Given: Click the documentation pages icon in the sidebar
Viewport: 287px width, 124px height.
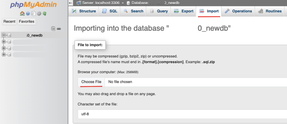Looking at the screenshot, I should [x=33, y=13].
